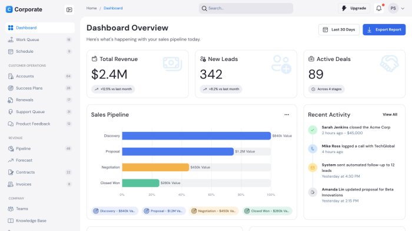Click the blue Proposal bar in the chart

178,151
